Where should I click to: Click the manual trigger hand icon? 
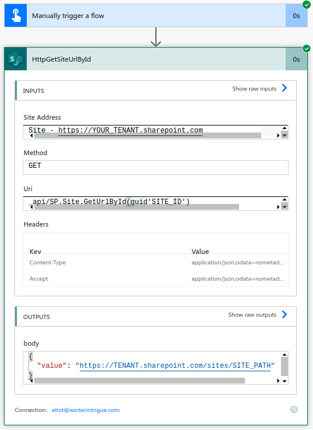point(16,16)
